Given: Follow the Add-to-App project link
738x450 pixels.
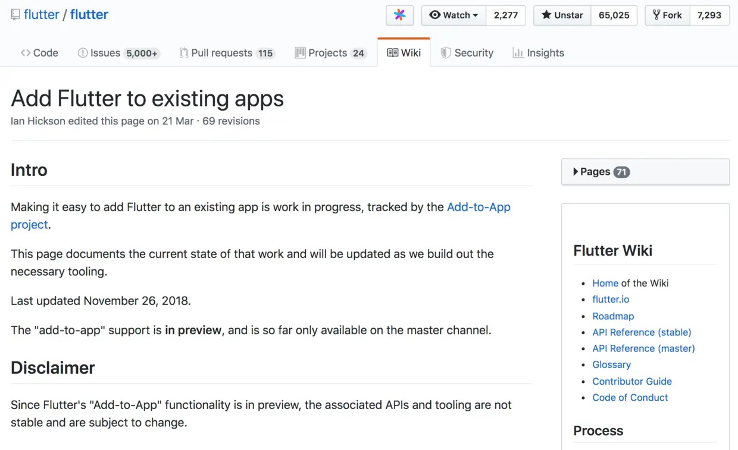Looking at the screenshot, I should pos(479,207).
